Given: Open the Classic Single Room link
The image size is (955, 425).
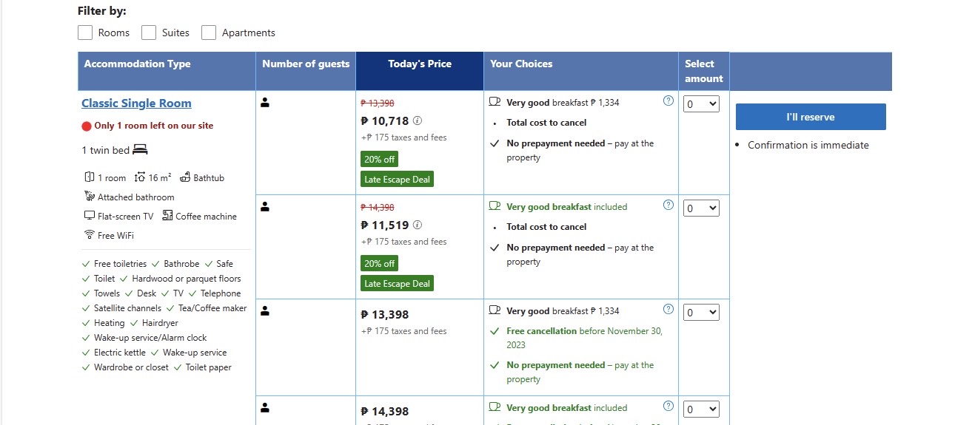Looking at the screenshot, I should 136,103.
